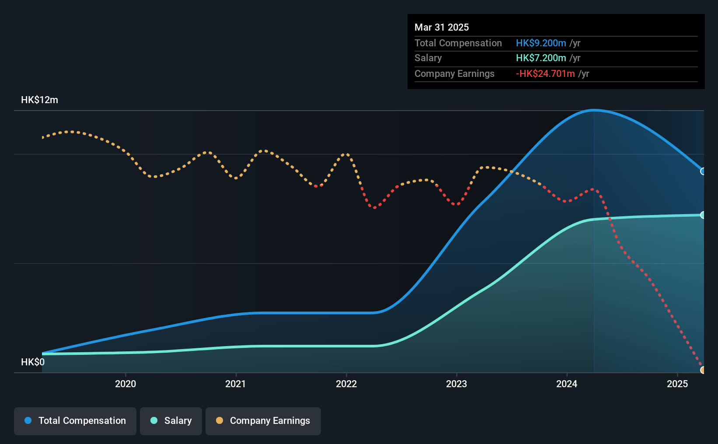Toggle the Company Earnings legend button

coord(263,421)
